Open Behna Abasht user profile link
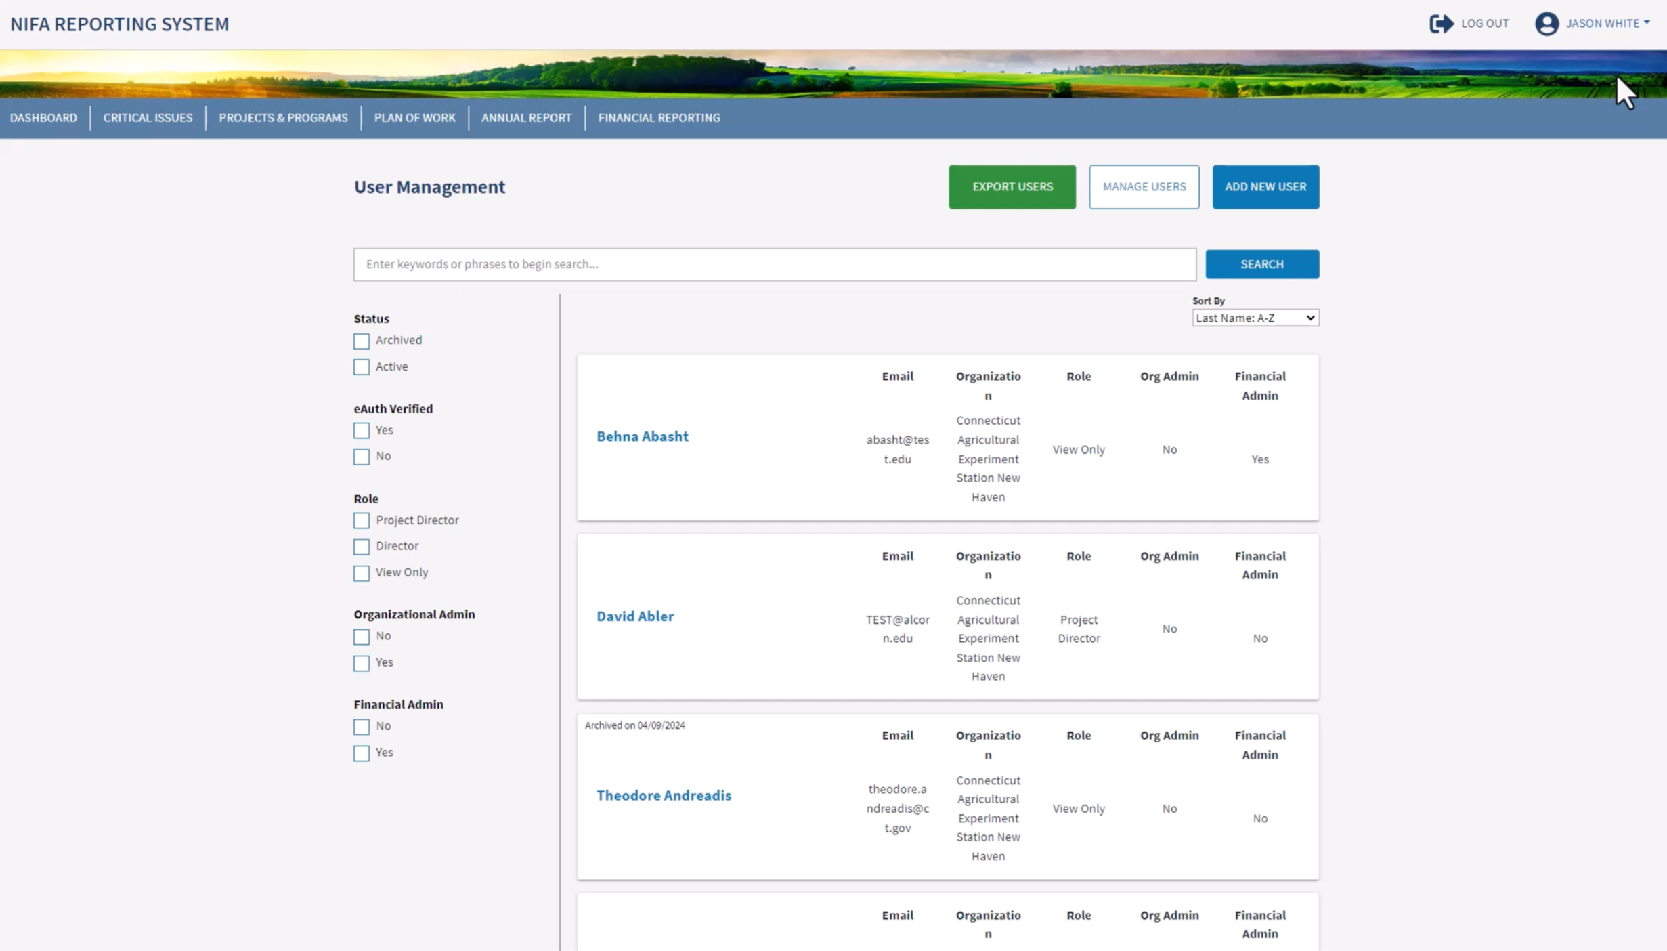 [x=642, y=436]
